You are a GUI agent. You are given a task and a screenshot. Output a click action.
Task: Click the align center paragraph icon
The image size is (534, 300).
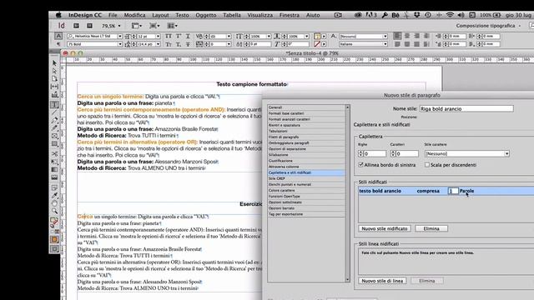(x=407, y=36)
